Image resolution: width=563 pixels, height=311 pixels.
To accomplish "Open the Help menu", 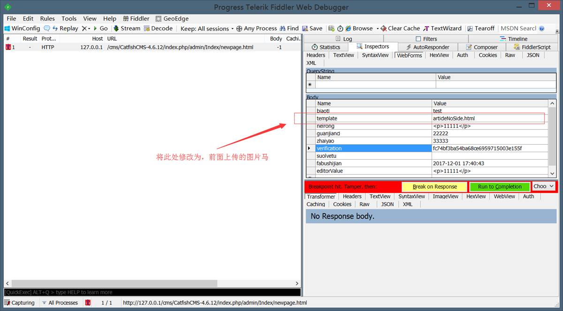I will pos(109,18).
